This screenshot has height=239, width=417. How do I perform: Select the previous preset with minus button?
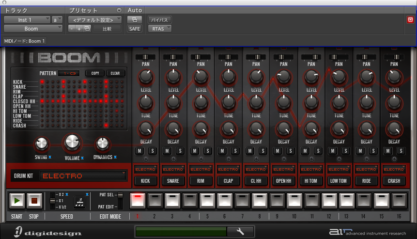click(72, 29)
